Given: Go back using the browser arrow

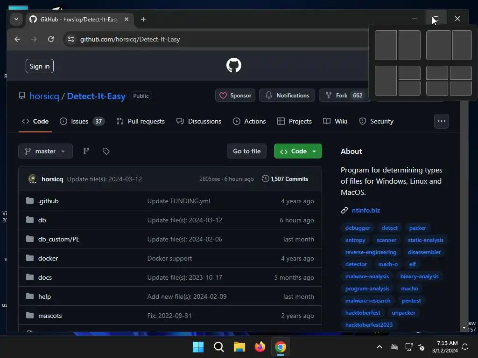Looking at the screenshot, I should pyautogui.click(x=17, y=39).
